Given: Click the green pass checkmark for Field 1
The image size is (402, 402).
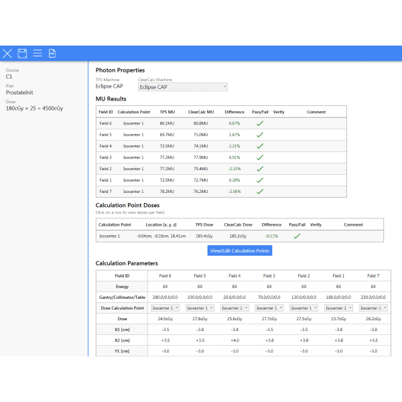Looking at the screenshot, I should (260, 180).
